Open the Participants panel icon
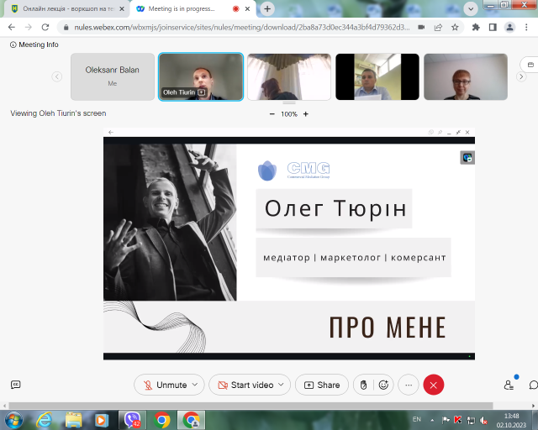The width and height of the screenshot is (538, 430). 509,385
